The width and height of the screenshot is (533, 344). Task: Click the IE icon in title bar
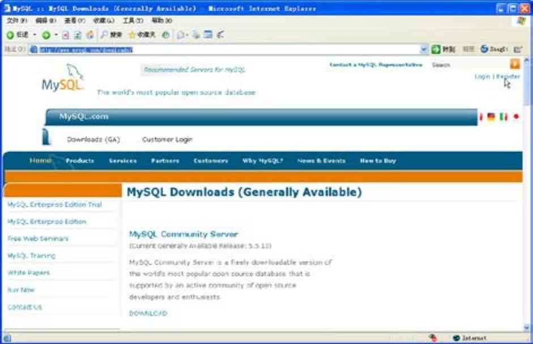coord(7,8)
